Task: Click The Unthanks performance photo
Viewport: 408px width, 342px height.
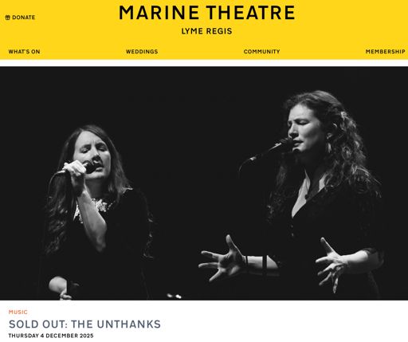Action: pyautogui.click(x=204, y=183)
